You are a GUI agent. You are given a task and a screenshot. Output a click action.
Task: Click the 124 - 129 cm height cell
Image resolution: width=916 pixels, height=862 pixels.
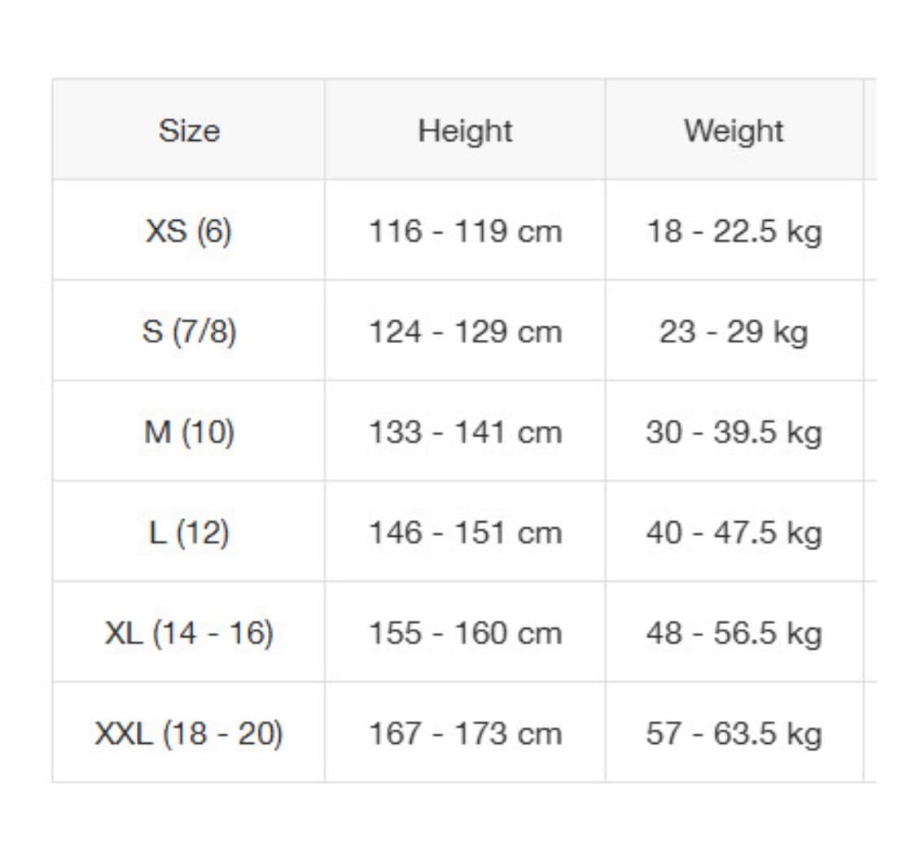tap(465, 332)
